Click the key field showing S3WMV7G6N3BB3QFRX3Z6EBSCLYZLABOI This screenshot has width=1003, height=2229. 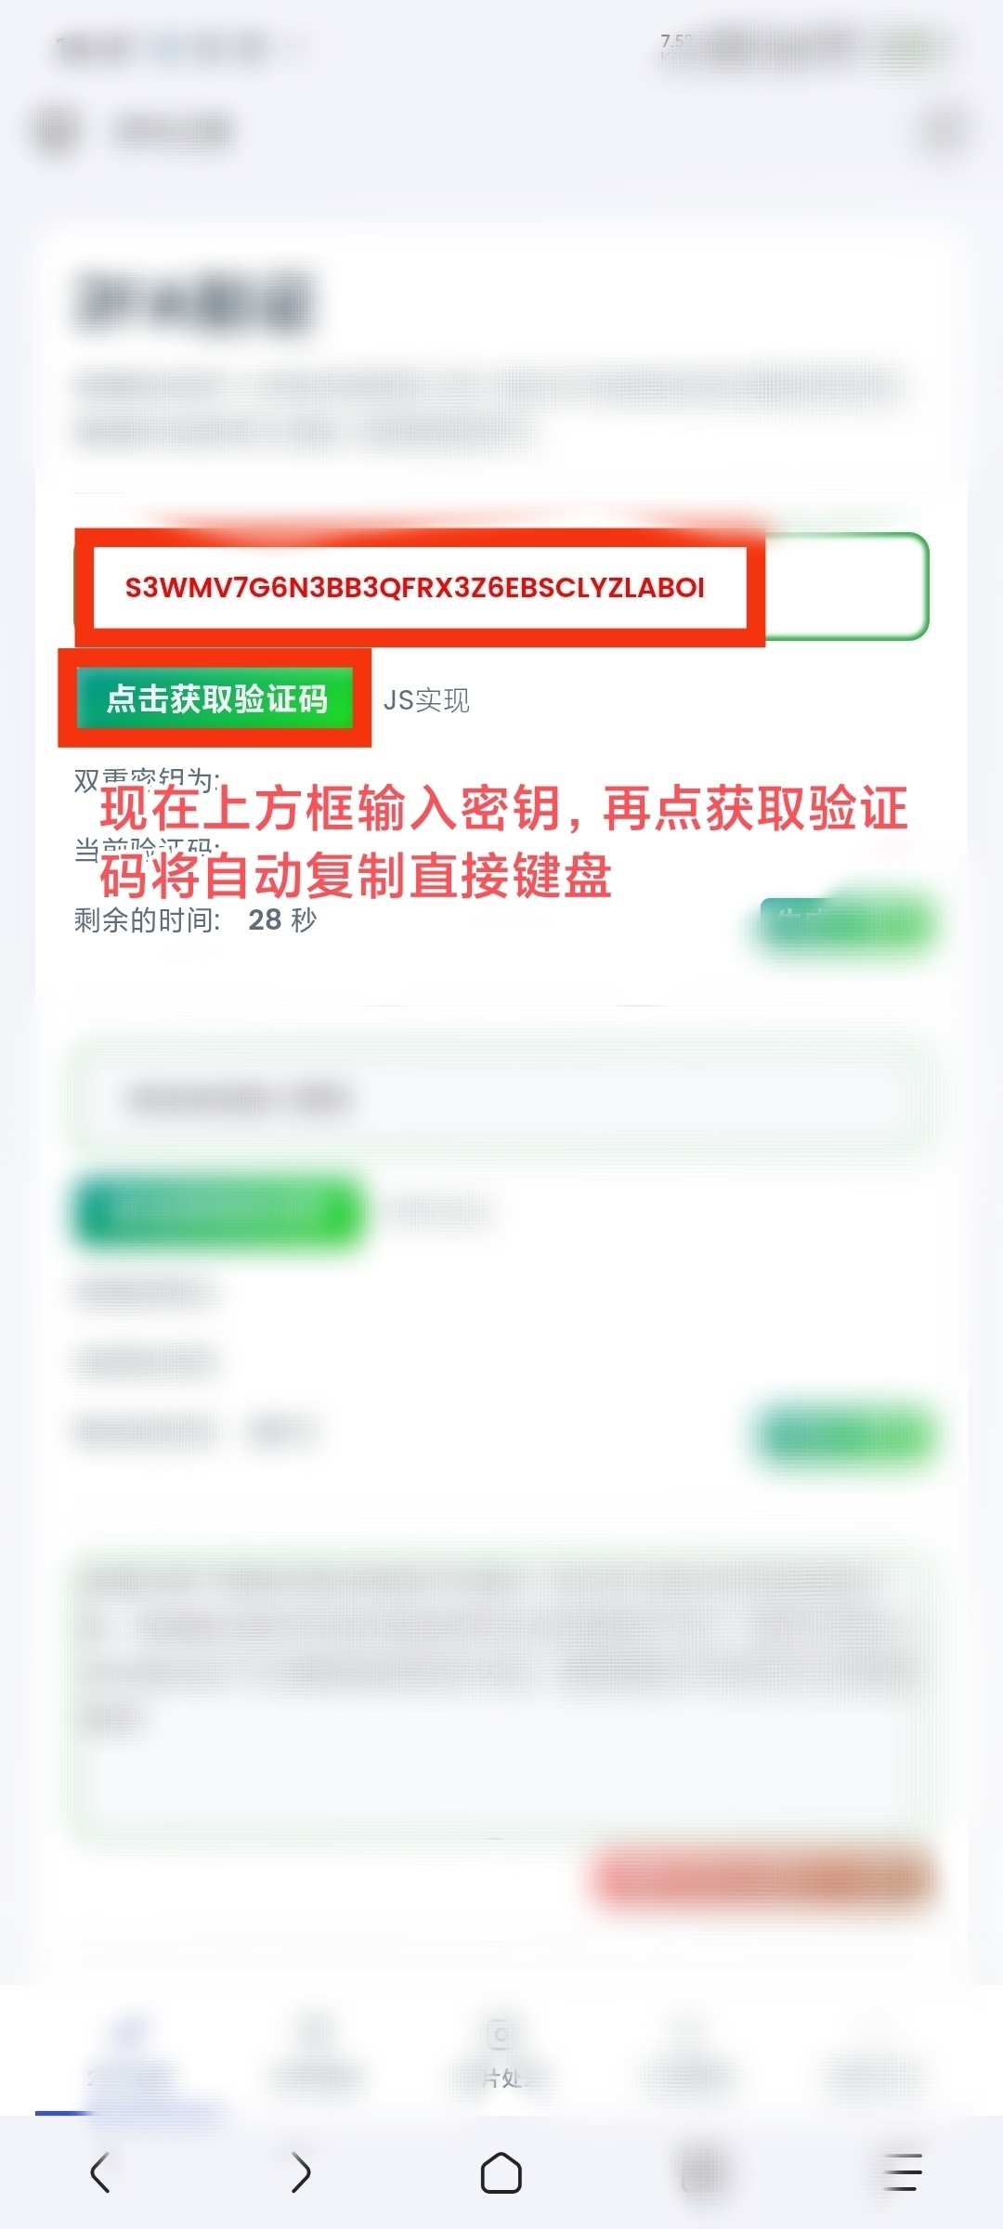pos(501,586)
